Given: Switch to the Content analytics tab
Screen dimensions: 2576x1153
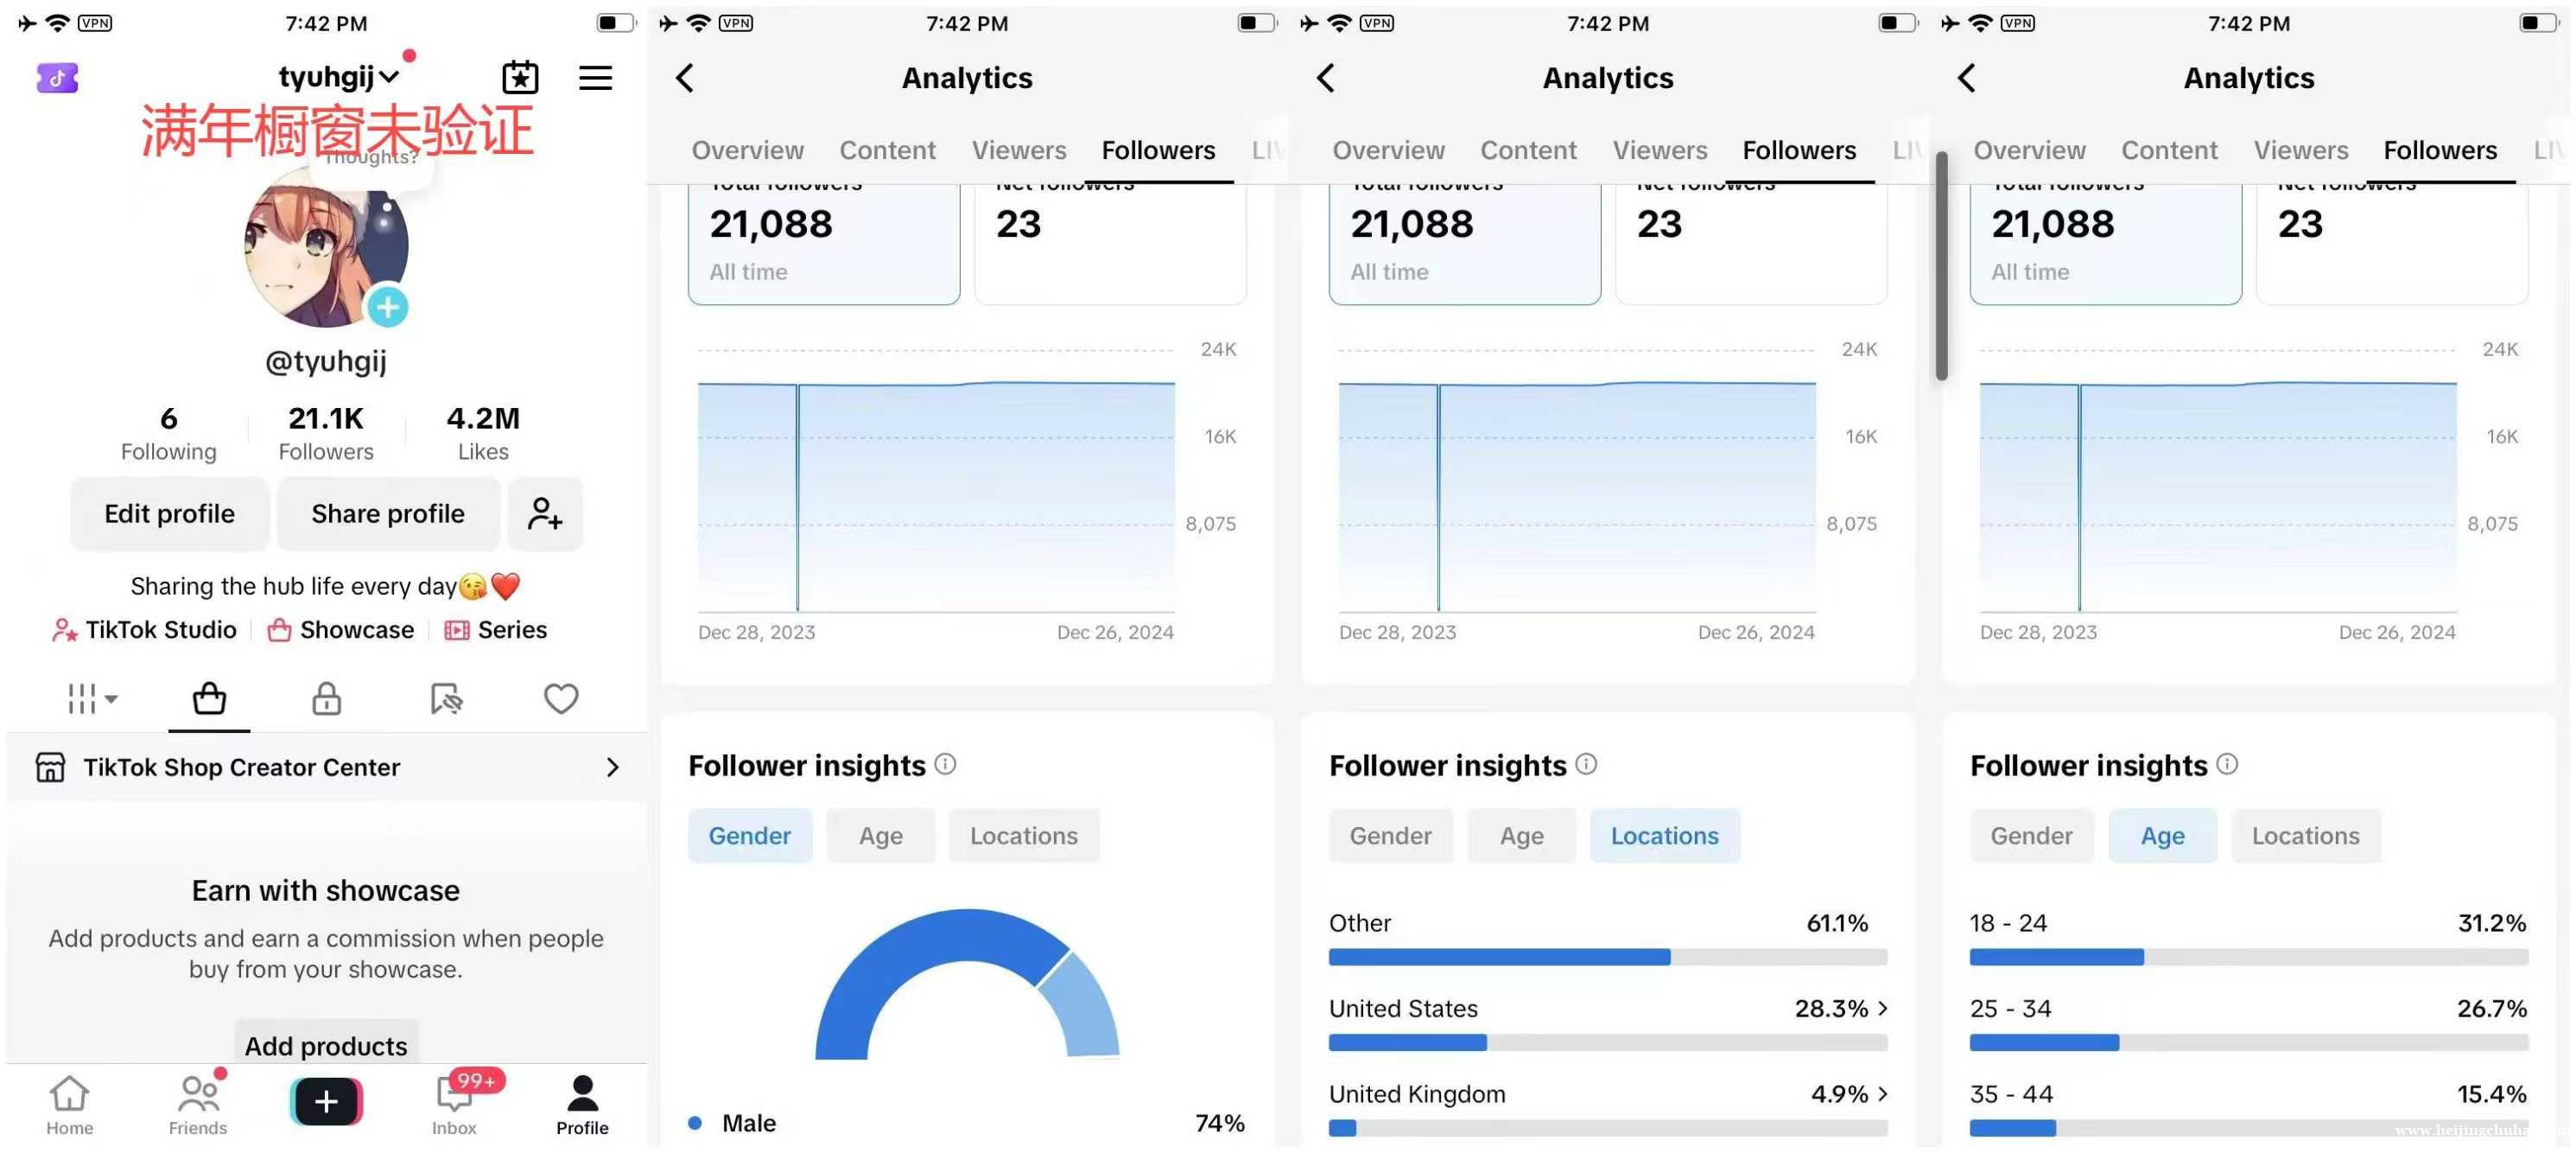Looking at the screenshot, I should point(887,150).
